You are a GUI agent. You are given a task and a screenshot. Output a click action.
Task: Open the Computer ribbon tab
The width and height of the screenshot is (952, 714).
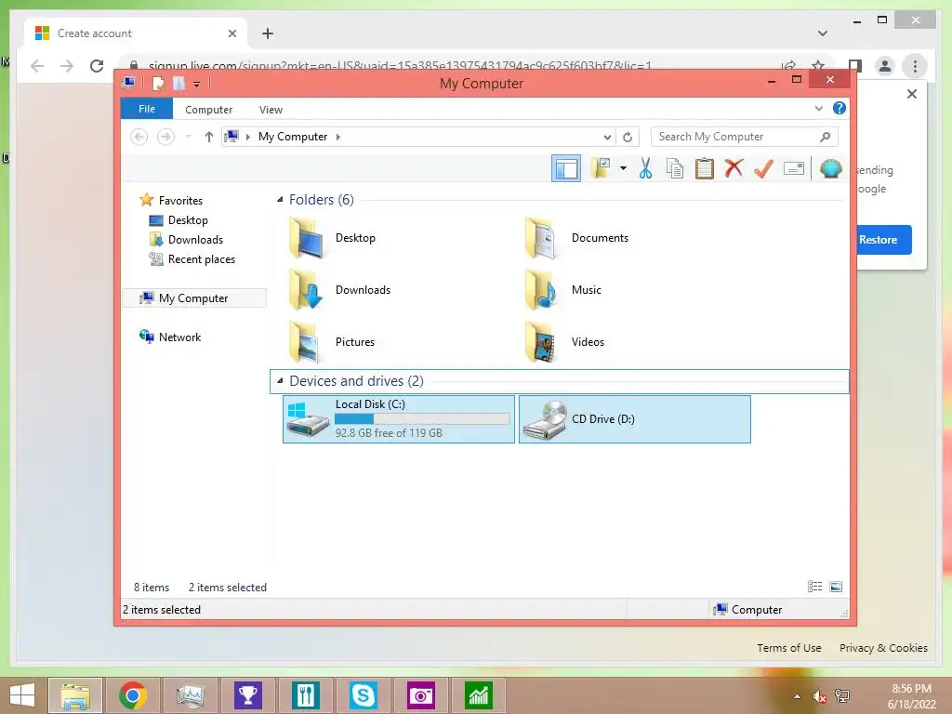[x=208, y=110]
